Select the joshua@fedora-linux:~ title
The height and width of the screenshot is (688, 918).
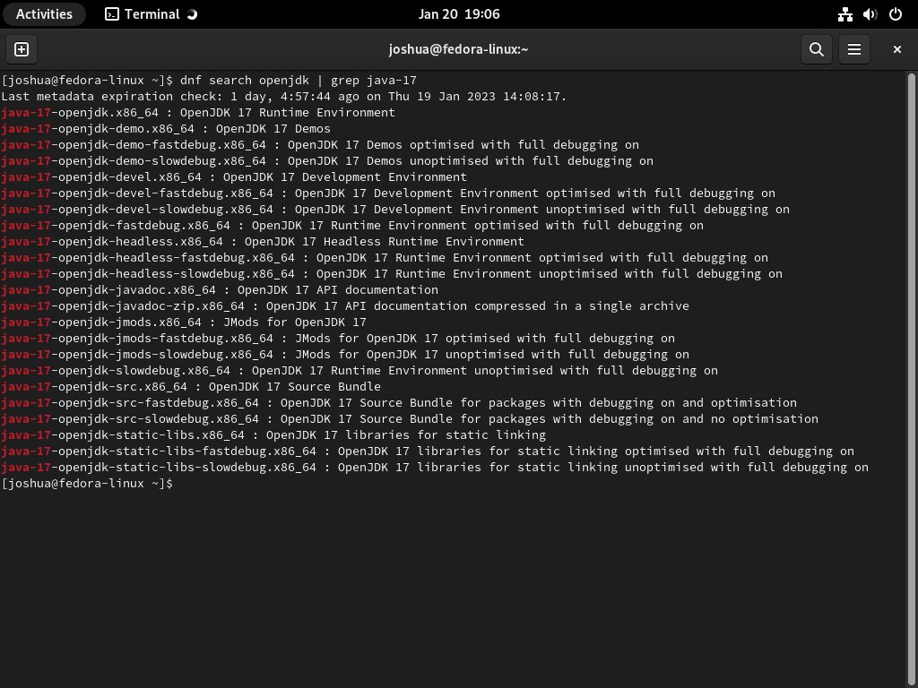458,48
